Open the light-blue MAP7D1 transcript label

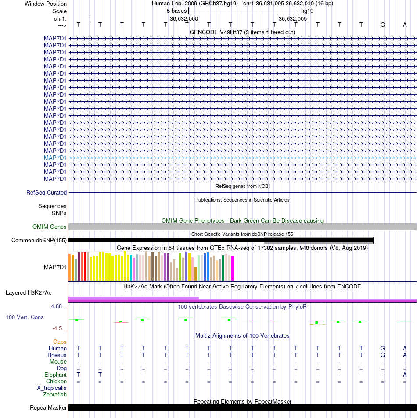(x=55, y=158)
